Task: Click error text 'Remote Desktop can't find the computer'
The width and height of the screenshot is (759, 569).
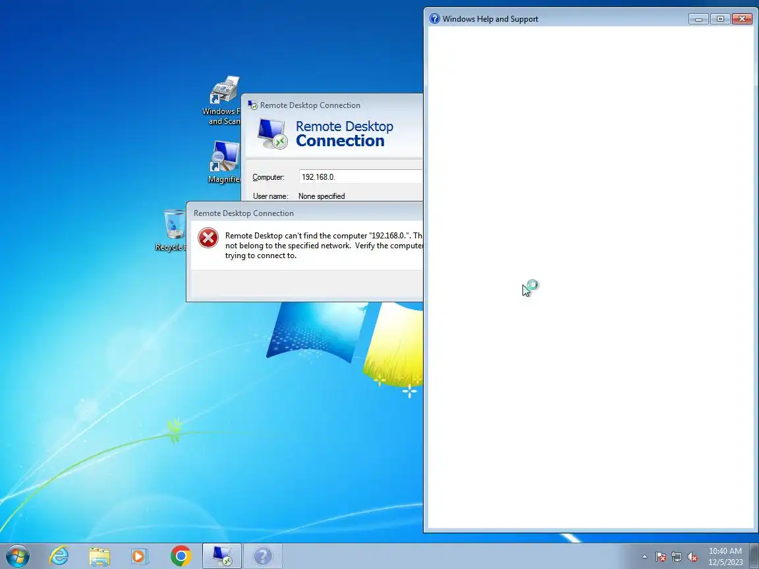Action: (x=296, y=236)
